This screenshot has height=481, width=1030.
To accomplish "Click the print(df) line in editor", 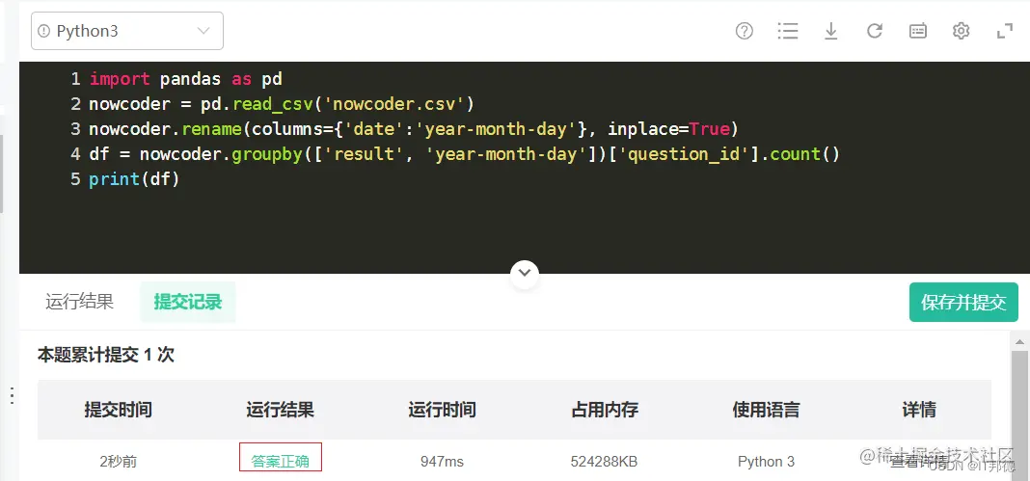I will click(x=134, y=179).
